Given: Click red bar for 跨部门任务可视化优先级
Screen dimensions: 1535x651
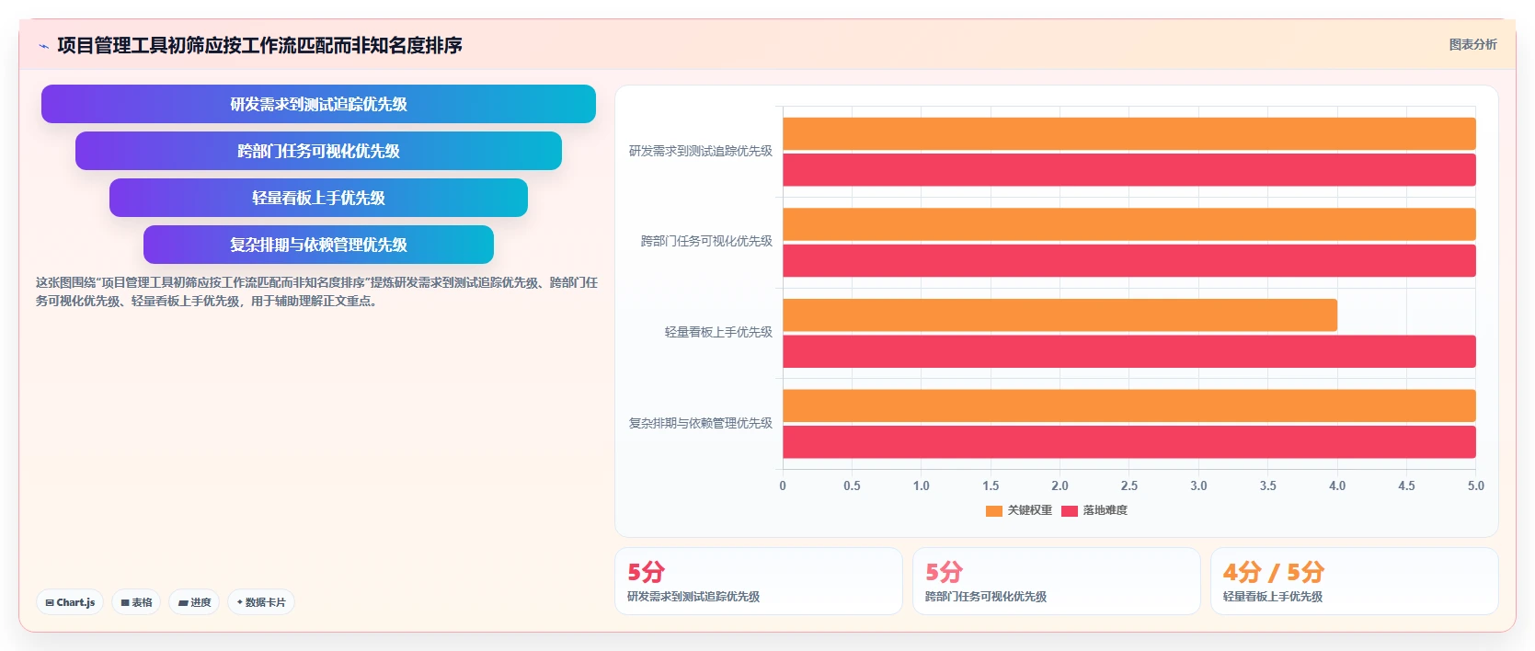Looking at the screenshot, I should [x=1129, y=260].
